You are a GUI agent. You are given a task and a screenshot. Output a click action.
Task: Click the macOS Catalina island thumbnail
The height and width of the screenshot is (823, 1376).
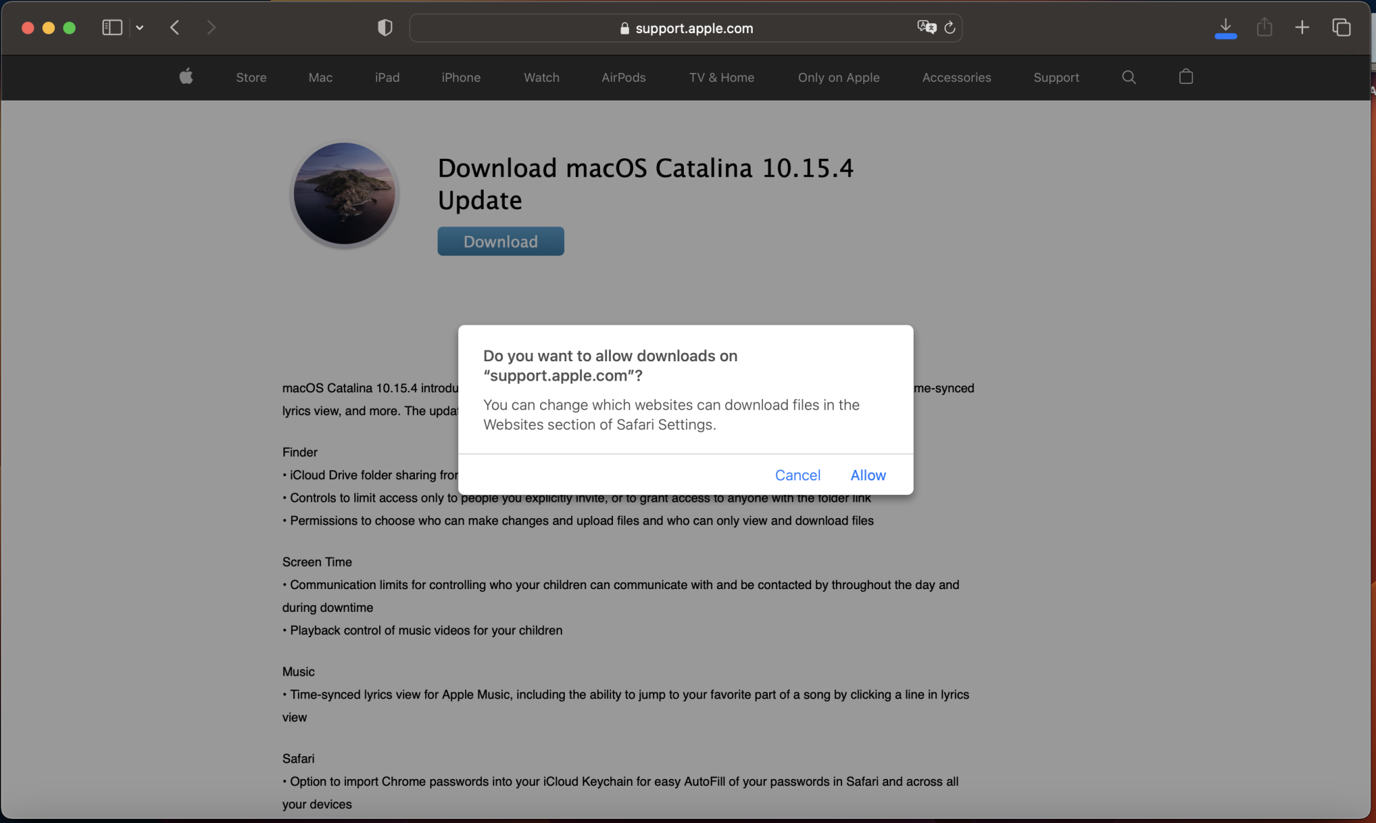344,193
